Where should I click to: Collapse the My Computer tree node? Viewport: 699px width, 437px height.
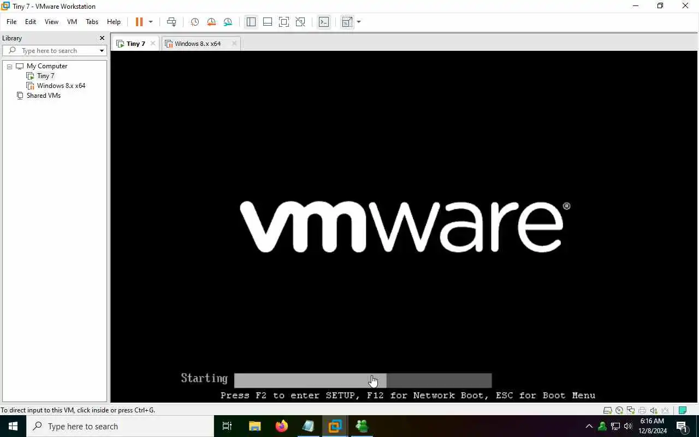click(9, 66)
